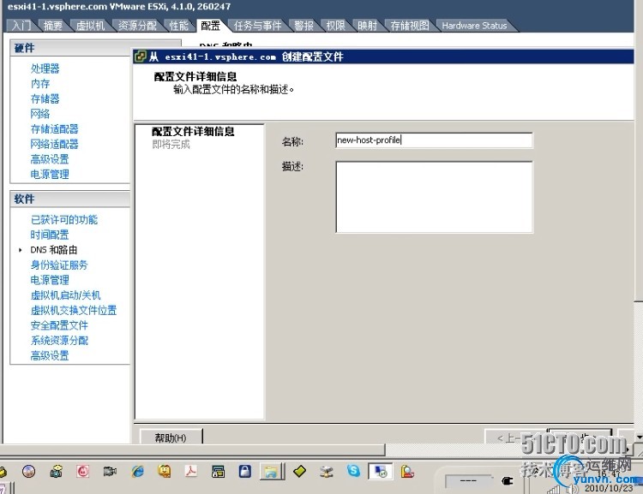Open the 映射 tab

367,26
